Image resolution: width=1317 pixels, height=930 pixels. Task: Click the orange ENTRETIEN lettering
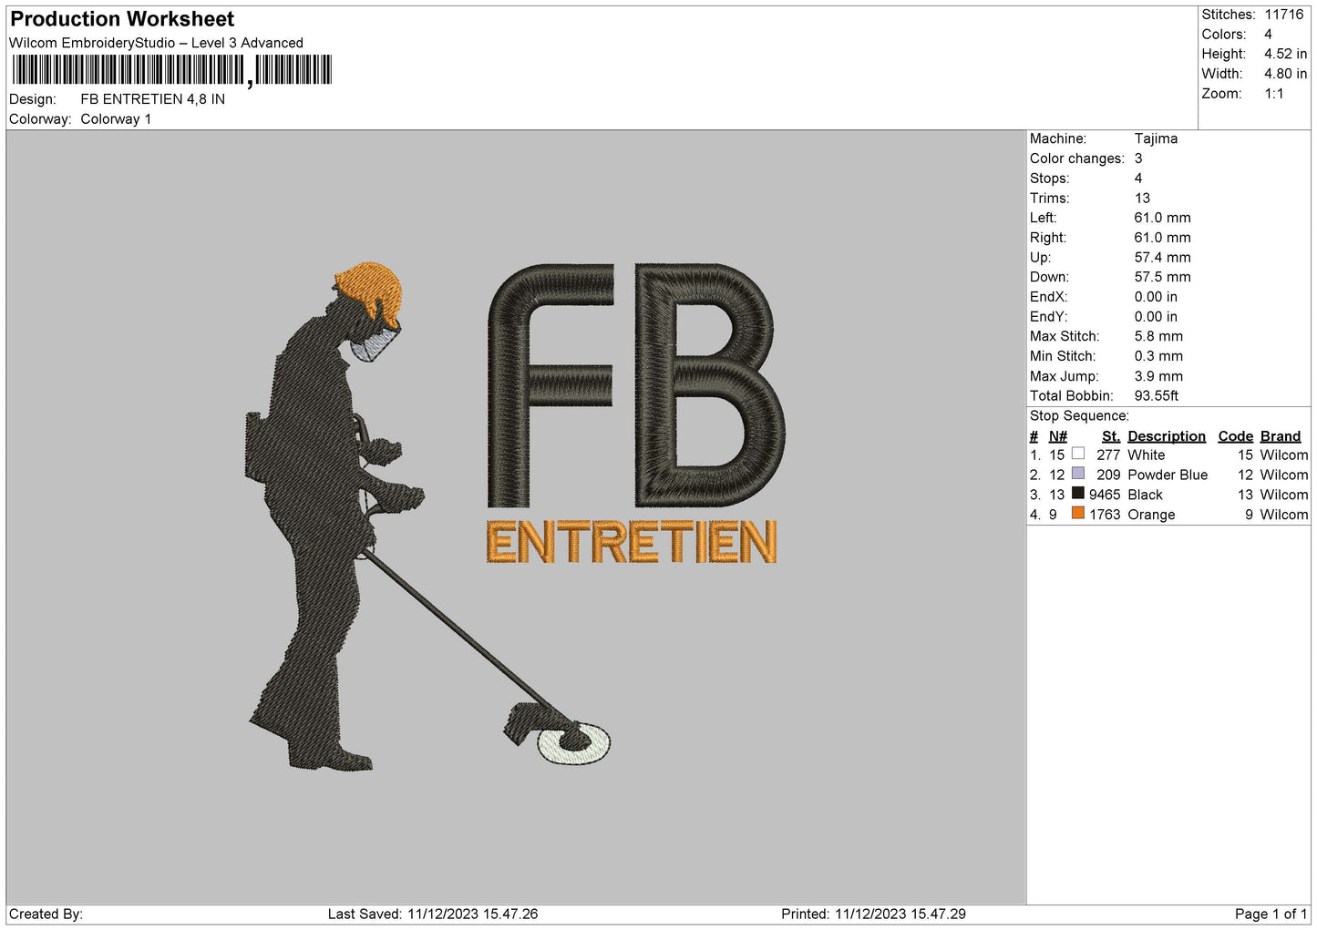pos(632,542)
